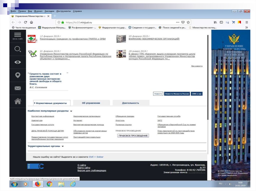Image resolution: width=256 pixels, height=191 pixels.
Task: Expand 'Территориальные органы' section
Action: tap(63, 146)
